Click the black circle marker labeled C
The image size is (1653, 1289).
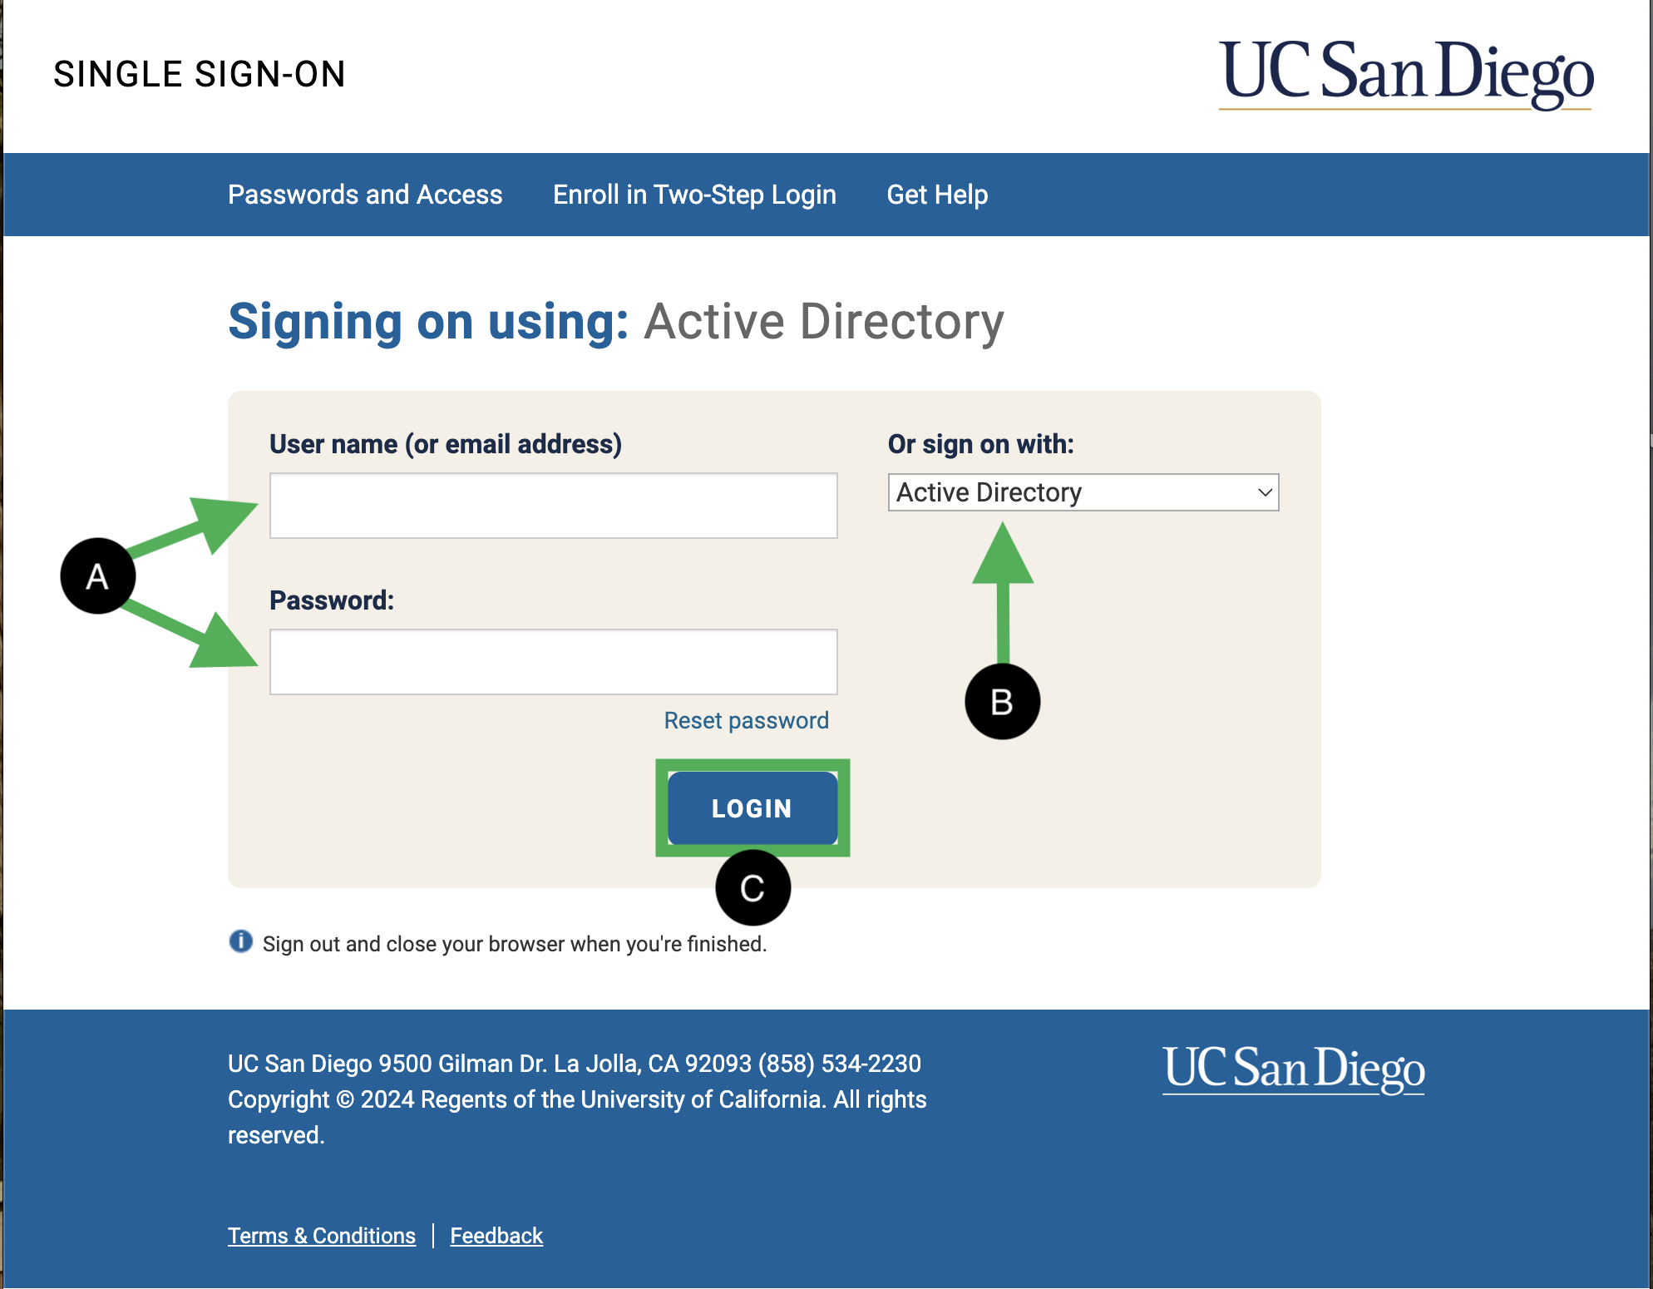coord(752,888)
